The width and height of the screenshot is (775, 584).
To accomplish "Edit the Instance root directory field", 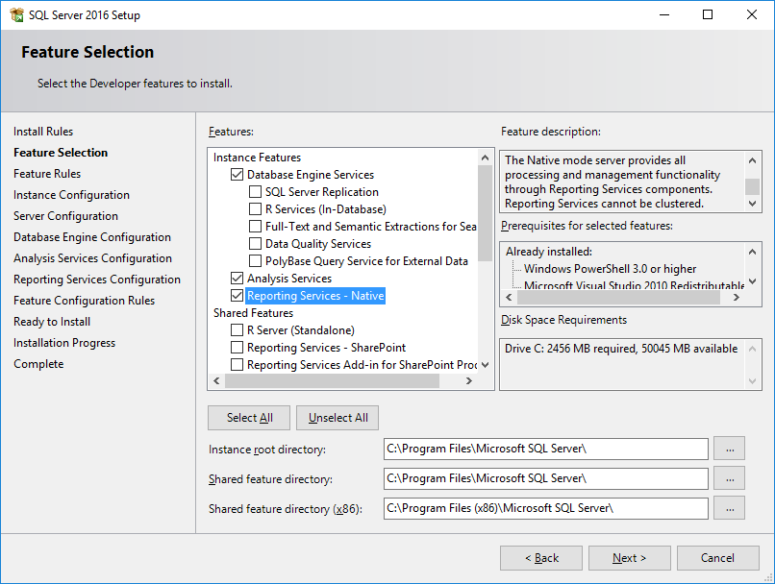I will [x=545, y=449].
